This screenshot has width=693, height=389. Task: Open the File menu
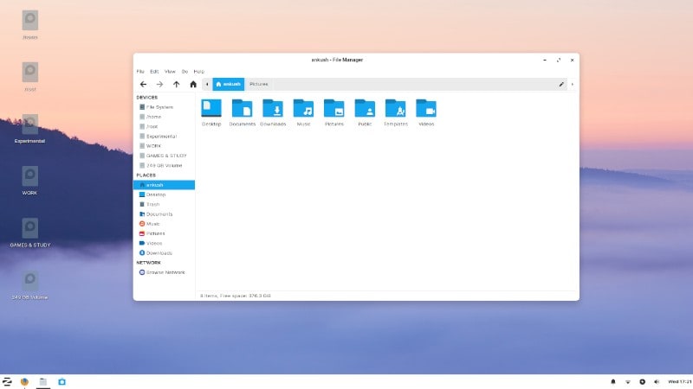(x=140, y=71)
